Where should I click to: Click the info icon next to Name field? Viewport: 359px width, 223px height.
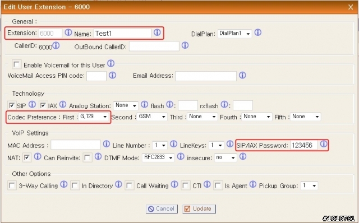[x=157, y=32]
